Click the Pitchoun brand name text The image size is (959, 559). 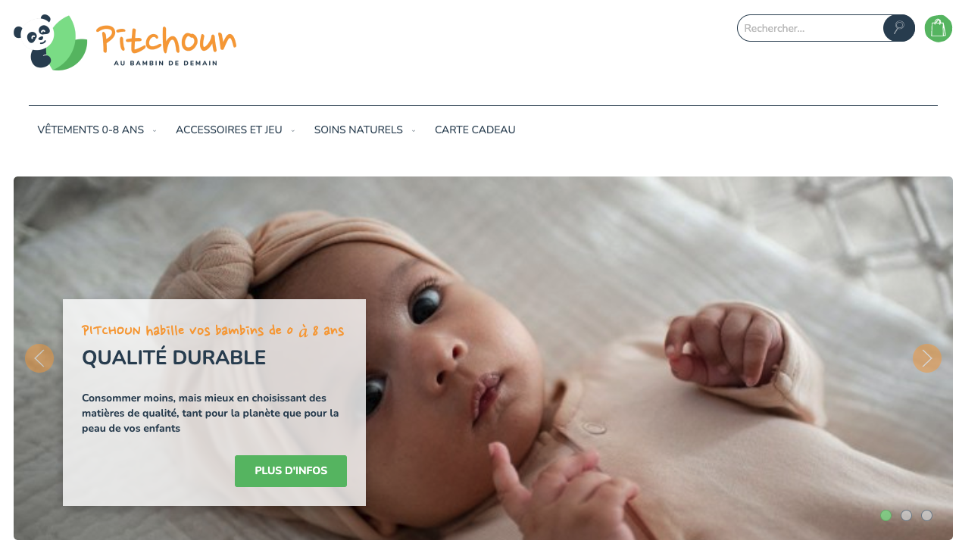point(166,39)
